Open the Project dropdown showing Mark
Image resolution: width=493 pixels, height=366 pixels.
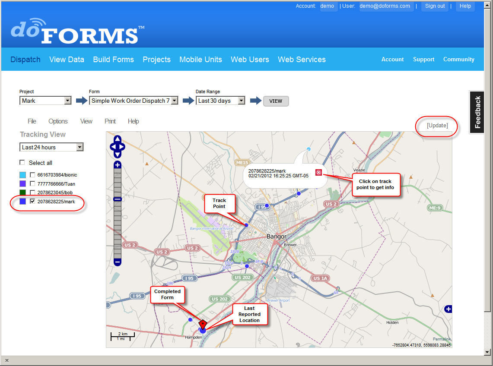46,101
